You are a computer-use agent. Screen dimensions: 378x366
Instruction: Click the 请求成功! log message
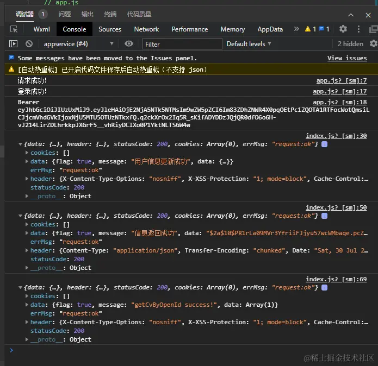tap(32, 80)
